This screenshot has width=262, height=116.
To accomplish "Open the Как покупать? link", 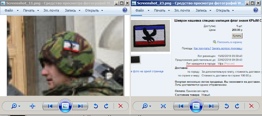I will 202,48.
